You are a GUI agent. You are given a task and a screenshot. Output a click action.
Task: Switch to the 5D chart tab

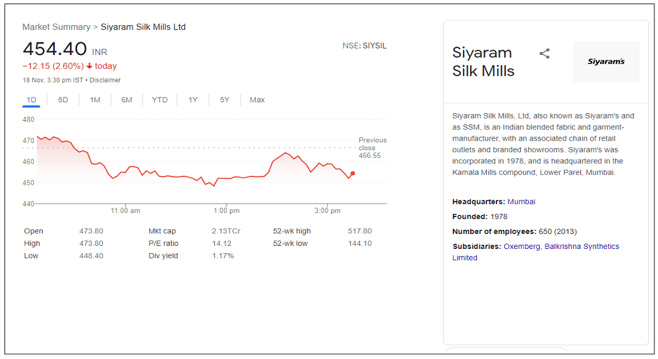point(63,100)
